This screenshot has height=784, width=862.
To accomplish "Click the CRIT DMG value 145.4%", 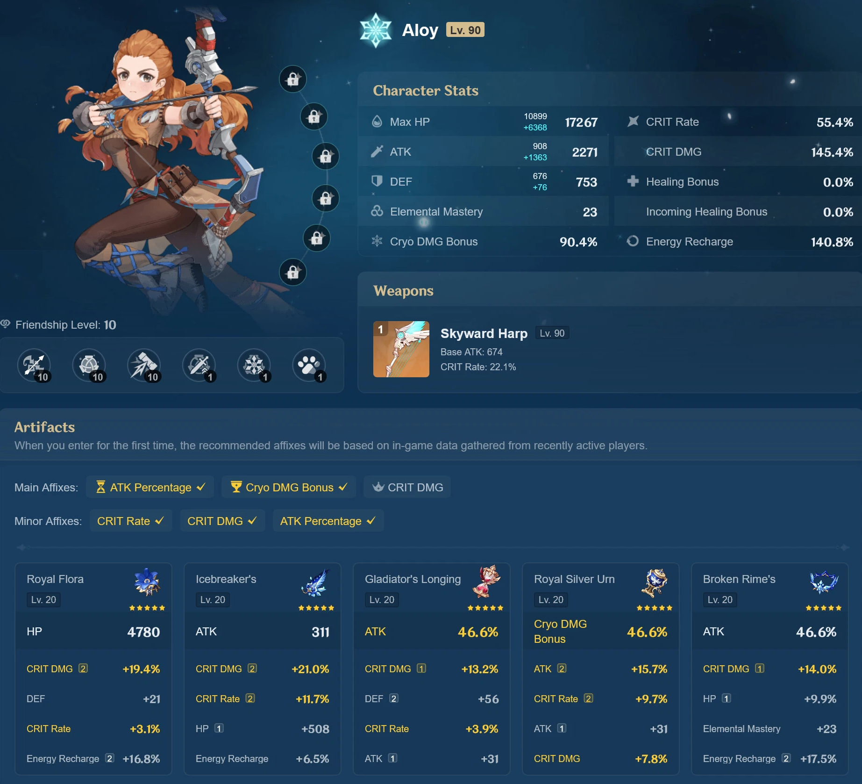I will tap(832, 152).
